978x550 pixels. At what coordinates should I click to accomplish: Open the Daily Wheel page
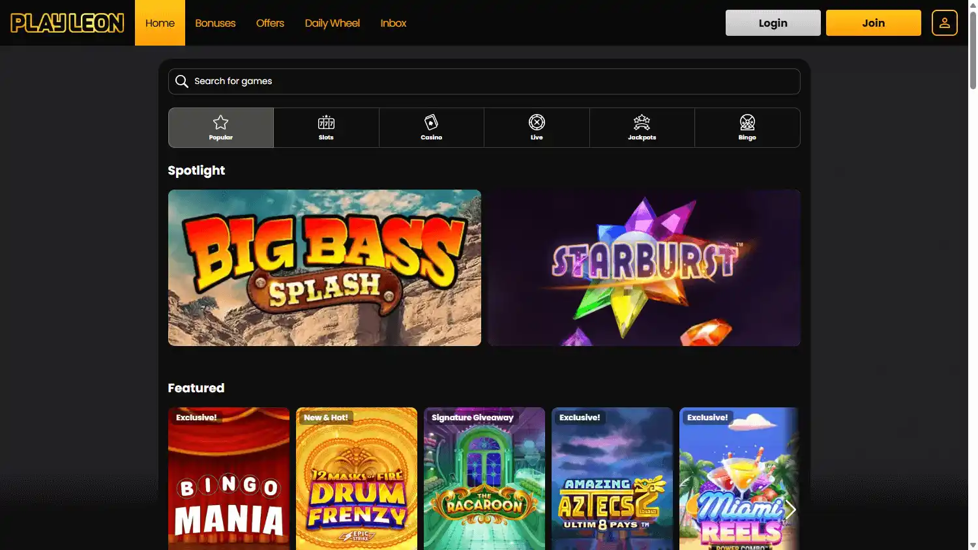[333, 23]
